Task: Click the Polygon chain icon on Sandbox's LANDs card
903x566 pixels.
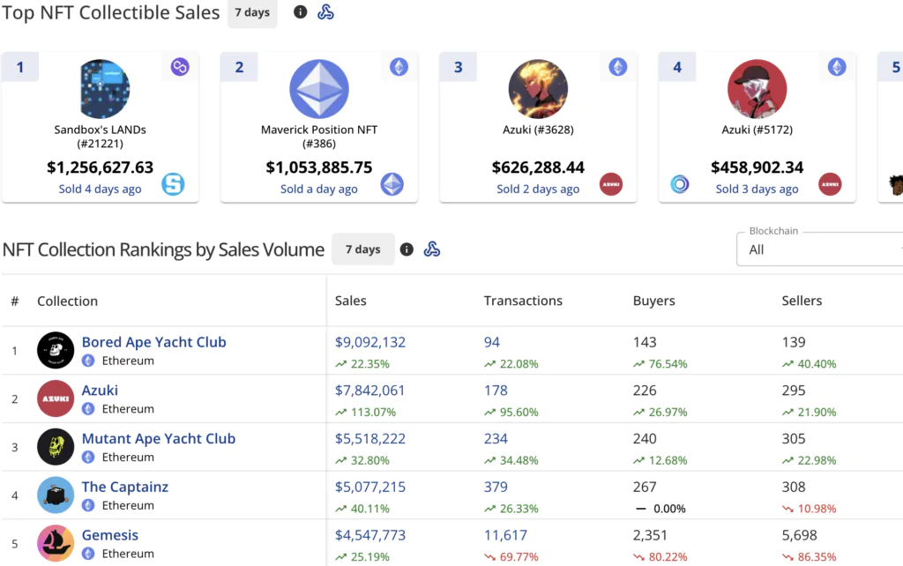Action: (180, 67)
